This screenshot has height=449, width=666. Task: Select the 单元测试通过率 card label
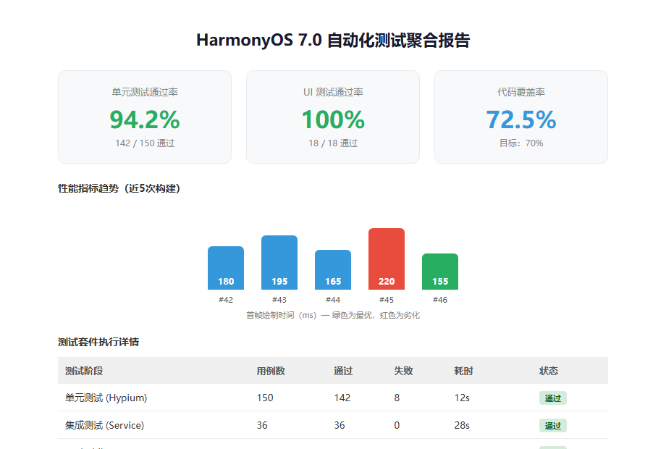(x=145, y=92)
